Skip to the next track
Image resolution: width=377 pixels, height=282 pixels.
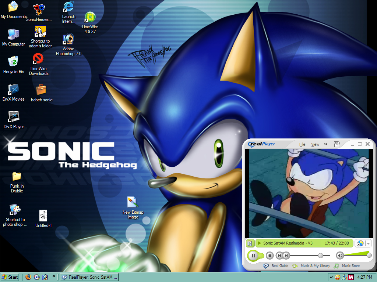click(286, 255)
